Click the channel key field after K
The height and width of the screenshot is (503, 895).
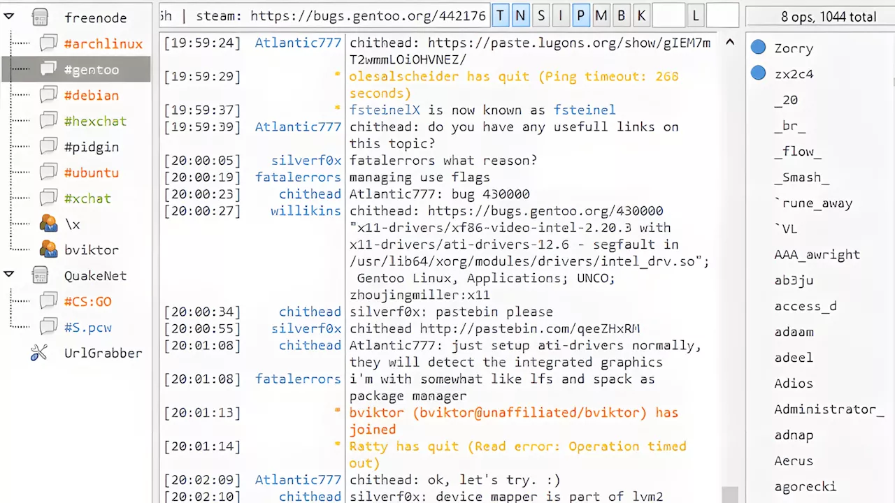[668, 15]
